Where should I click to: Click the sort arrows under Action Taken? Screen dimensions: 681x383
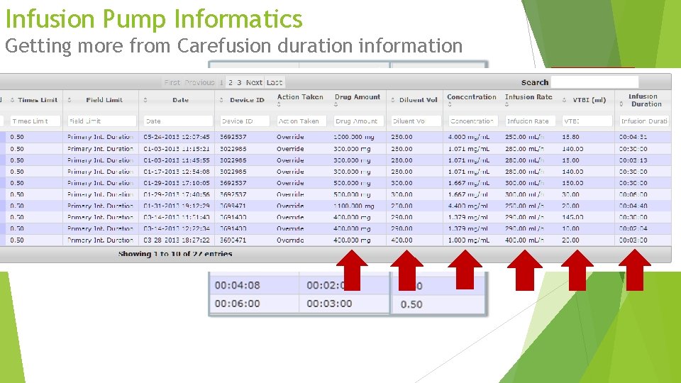279,104
